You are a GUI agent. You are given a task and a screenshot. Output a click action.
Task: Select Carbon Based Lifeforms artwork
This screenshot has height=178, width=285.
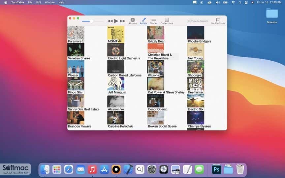(116, 67)
